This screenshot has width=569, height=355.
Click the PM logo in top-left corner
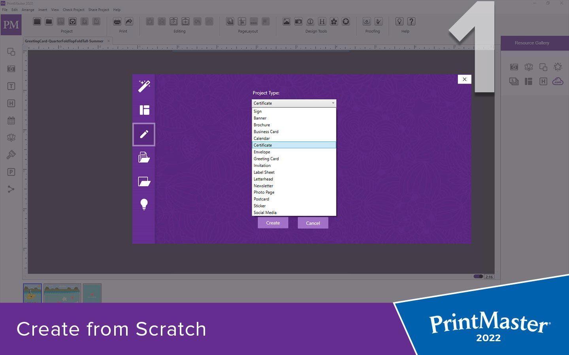click(11, 24)
